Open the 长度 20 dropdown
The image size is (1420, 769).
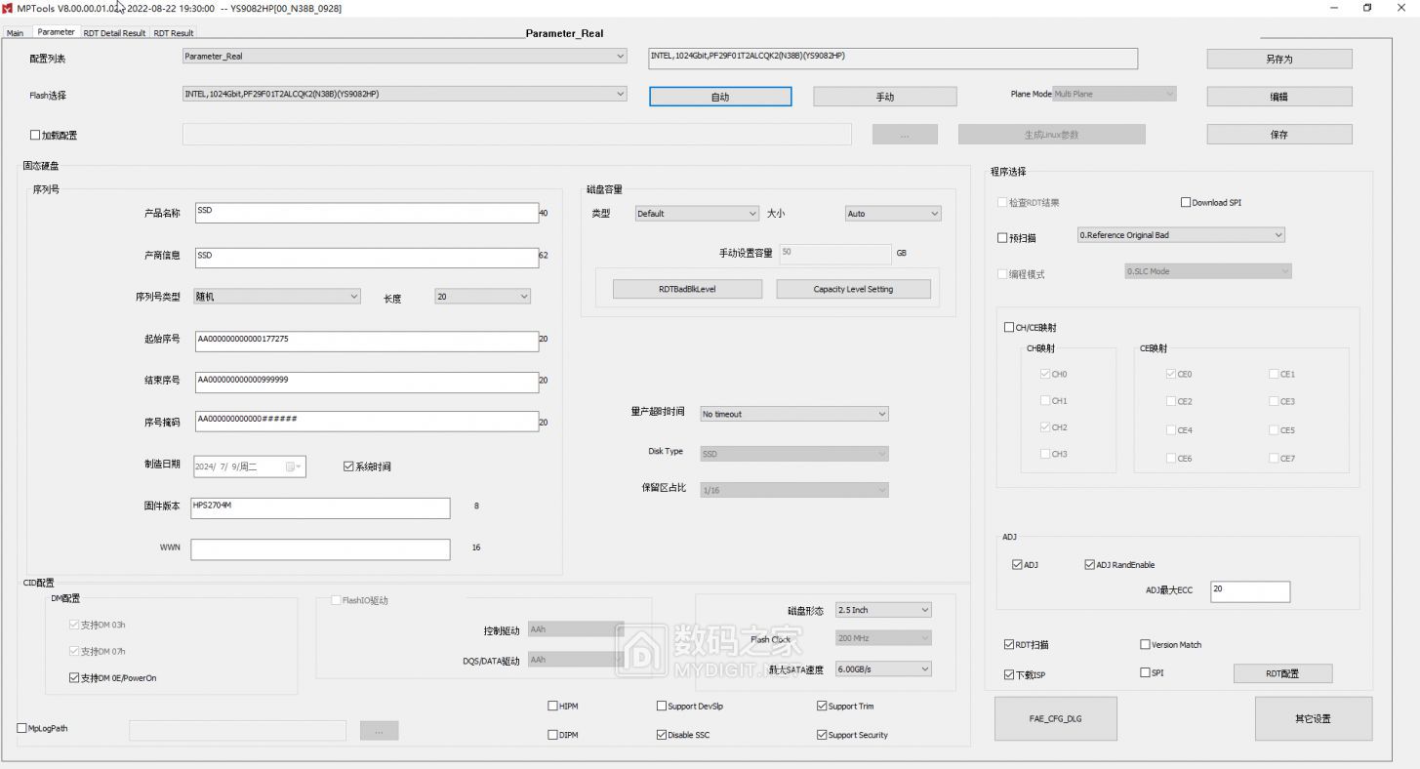(483, 297)
